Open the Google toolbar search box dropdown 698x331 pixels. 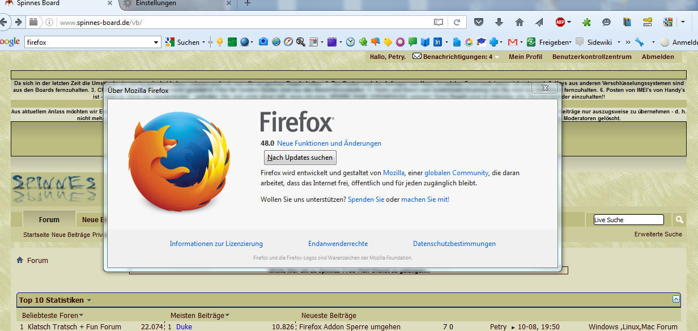pos(157,43)
